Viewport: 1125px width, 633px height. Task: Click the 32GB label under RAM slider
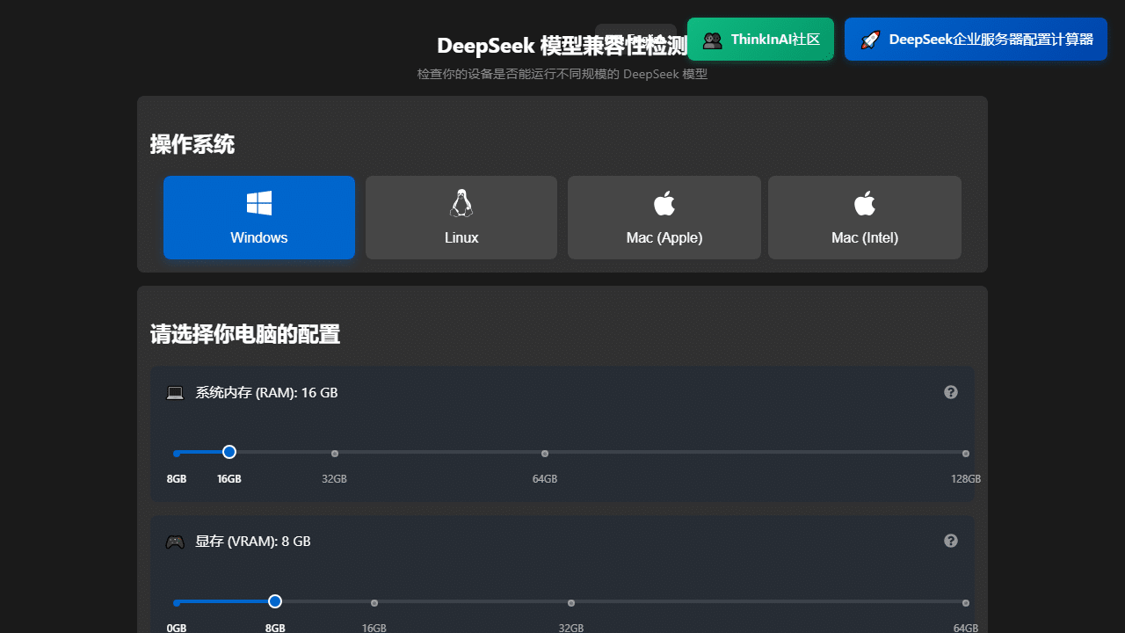(335, 479)
